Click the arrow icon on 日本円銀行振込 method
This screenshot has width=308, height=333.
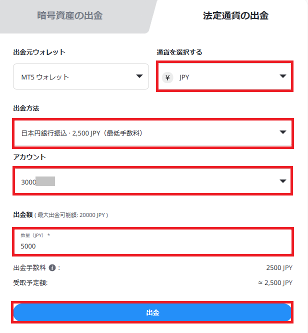click(283, 132)
